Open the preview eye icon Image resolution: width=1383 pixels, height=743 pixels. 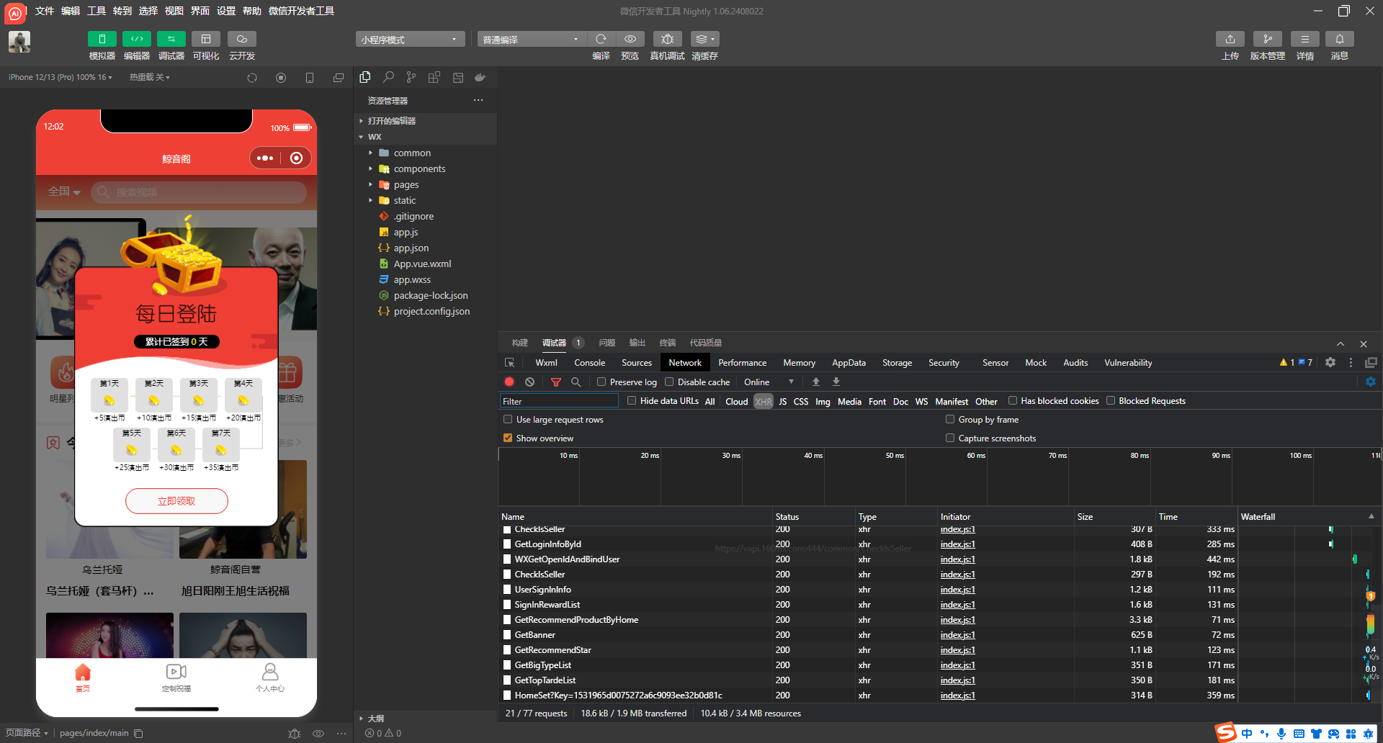[630, 39]
